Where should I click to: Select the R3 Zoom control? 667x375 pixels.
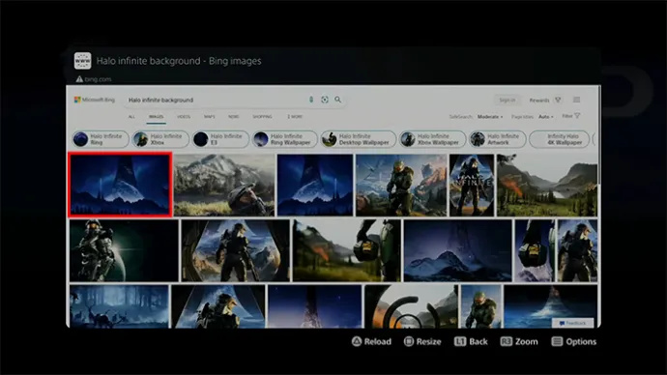tap(519, 341)
